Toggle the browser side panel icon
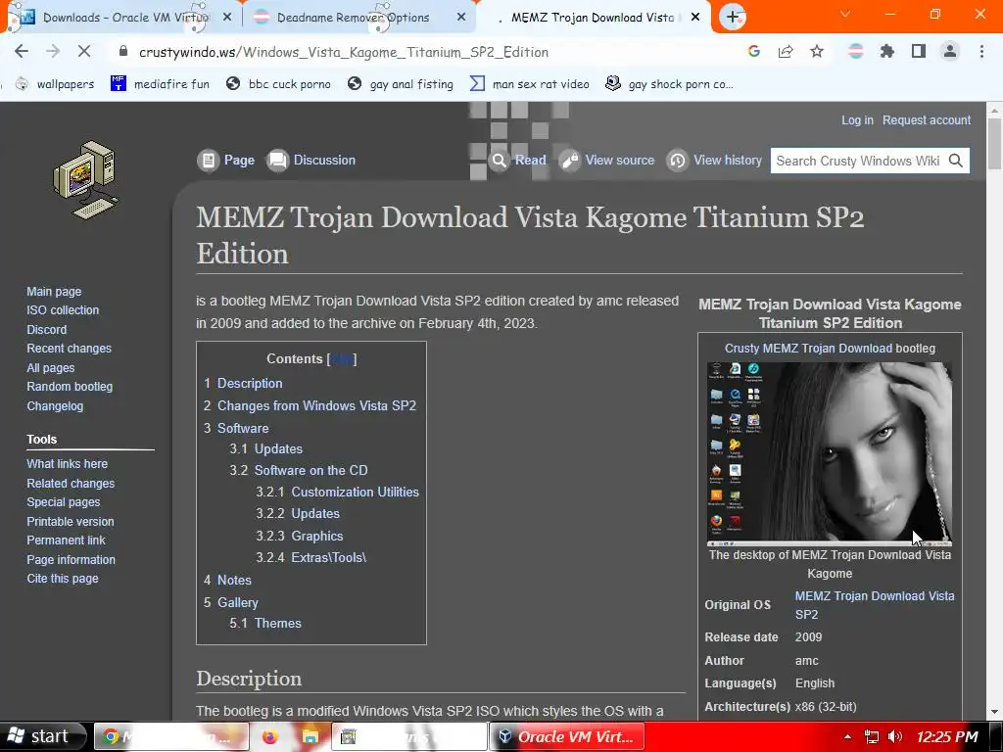This screenshot has width=1003, height=752. 919,52
